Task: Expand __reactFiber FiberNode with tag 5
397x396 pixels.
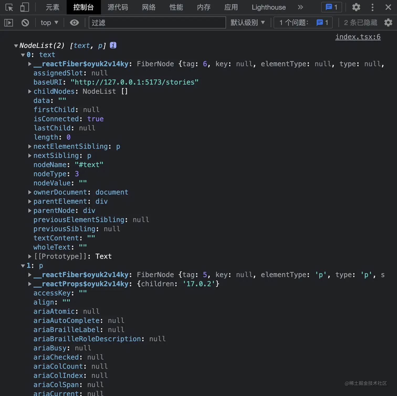Action: pyautogui.click(x=30, y=275)
